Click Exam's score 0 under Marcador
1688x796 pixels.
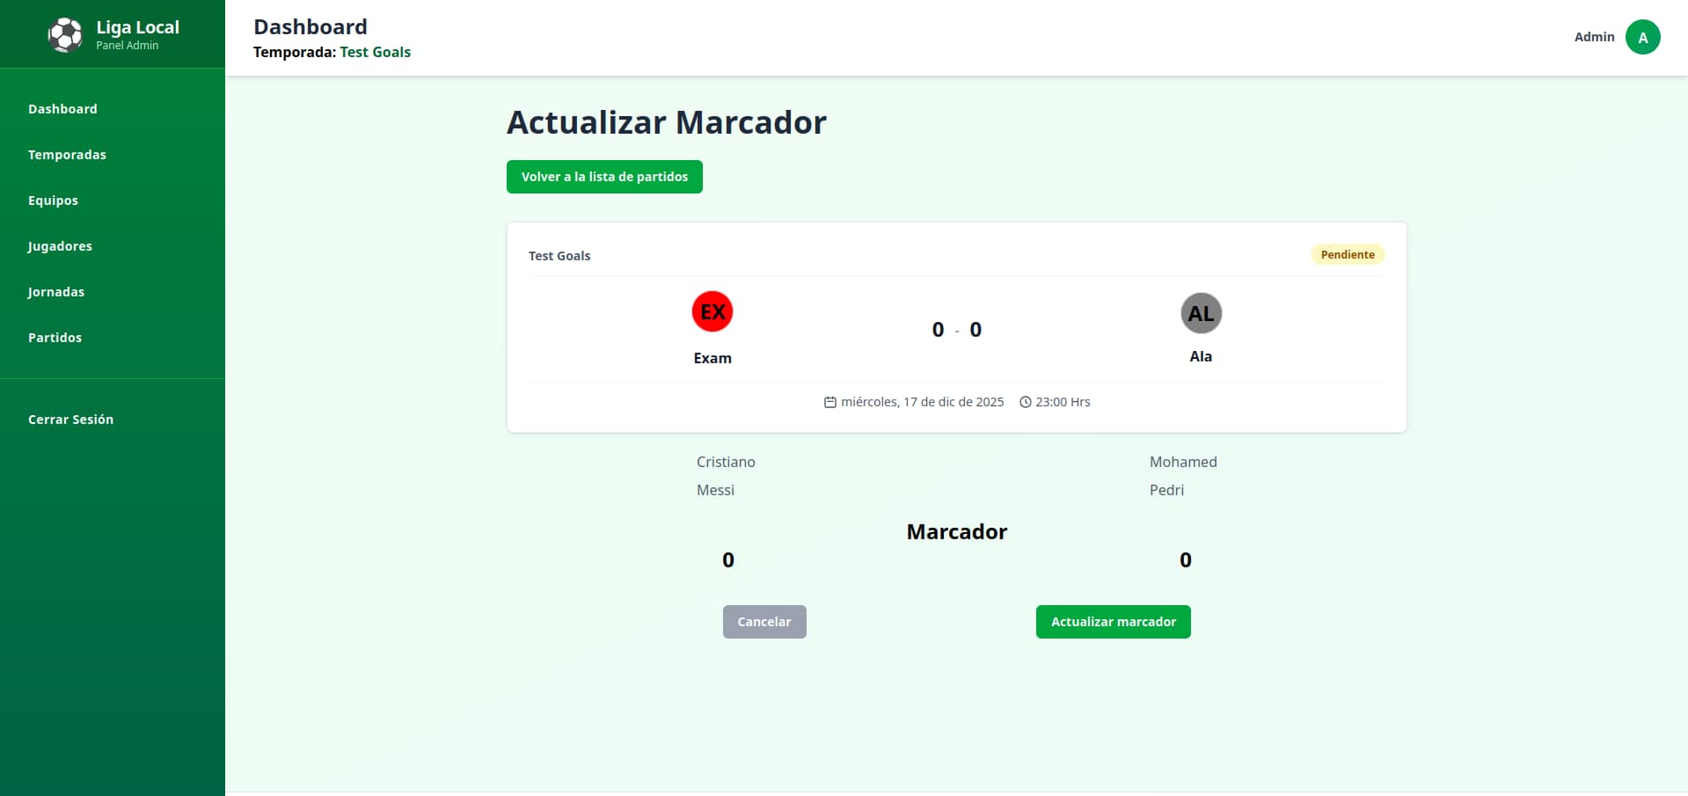point(728,560)
